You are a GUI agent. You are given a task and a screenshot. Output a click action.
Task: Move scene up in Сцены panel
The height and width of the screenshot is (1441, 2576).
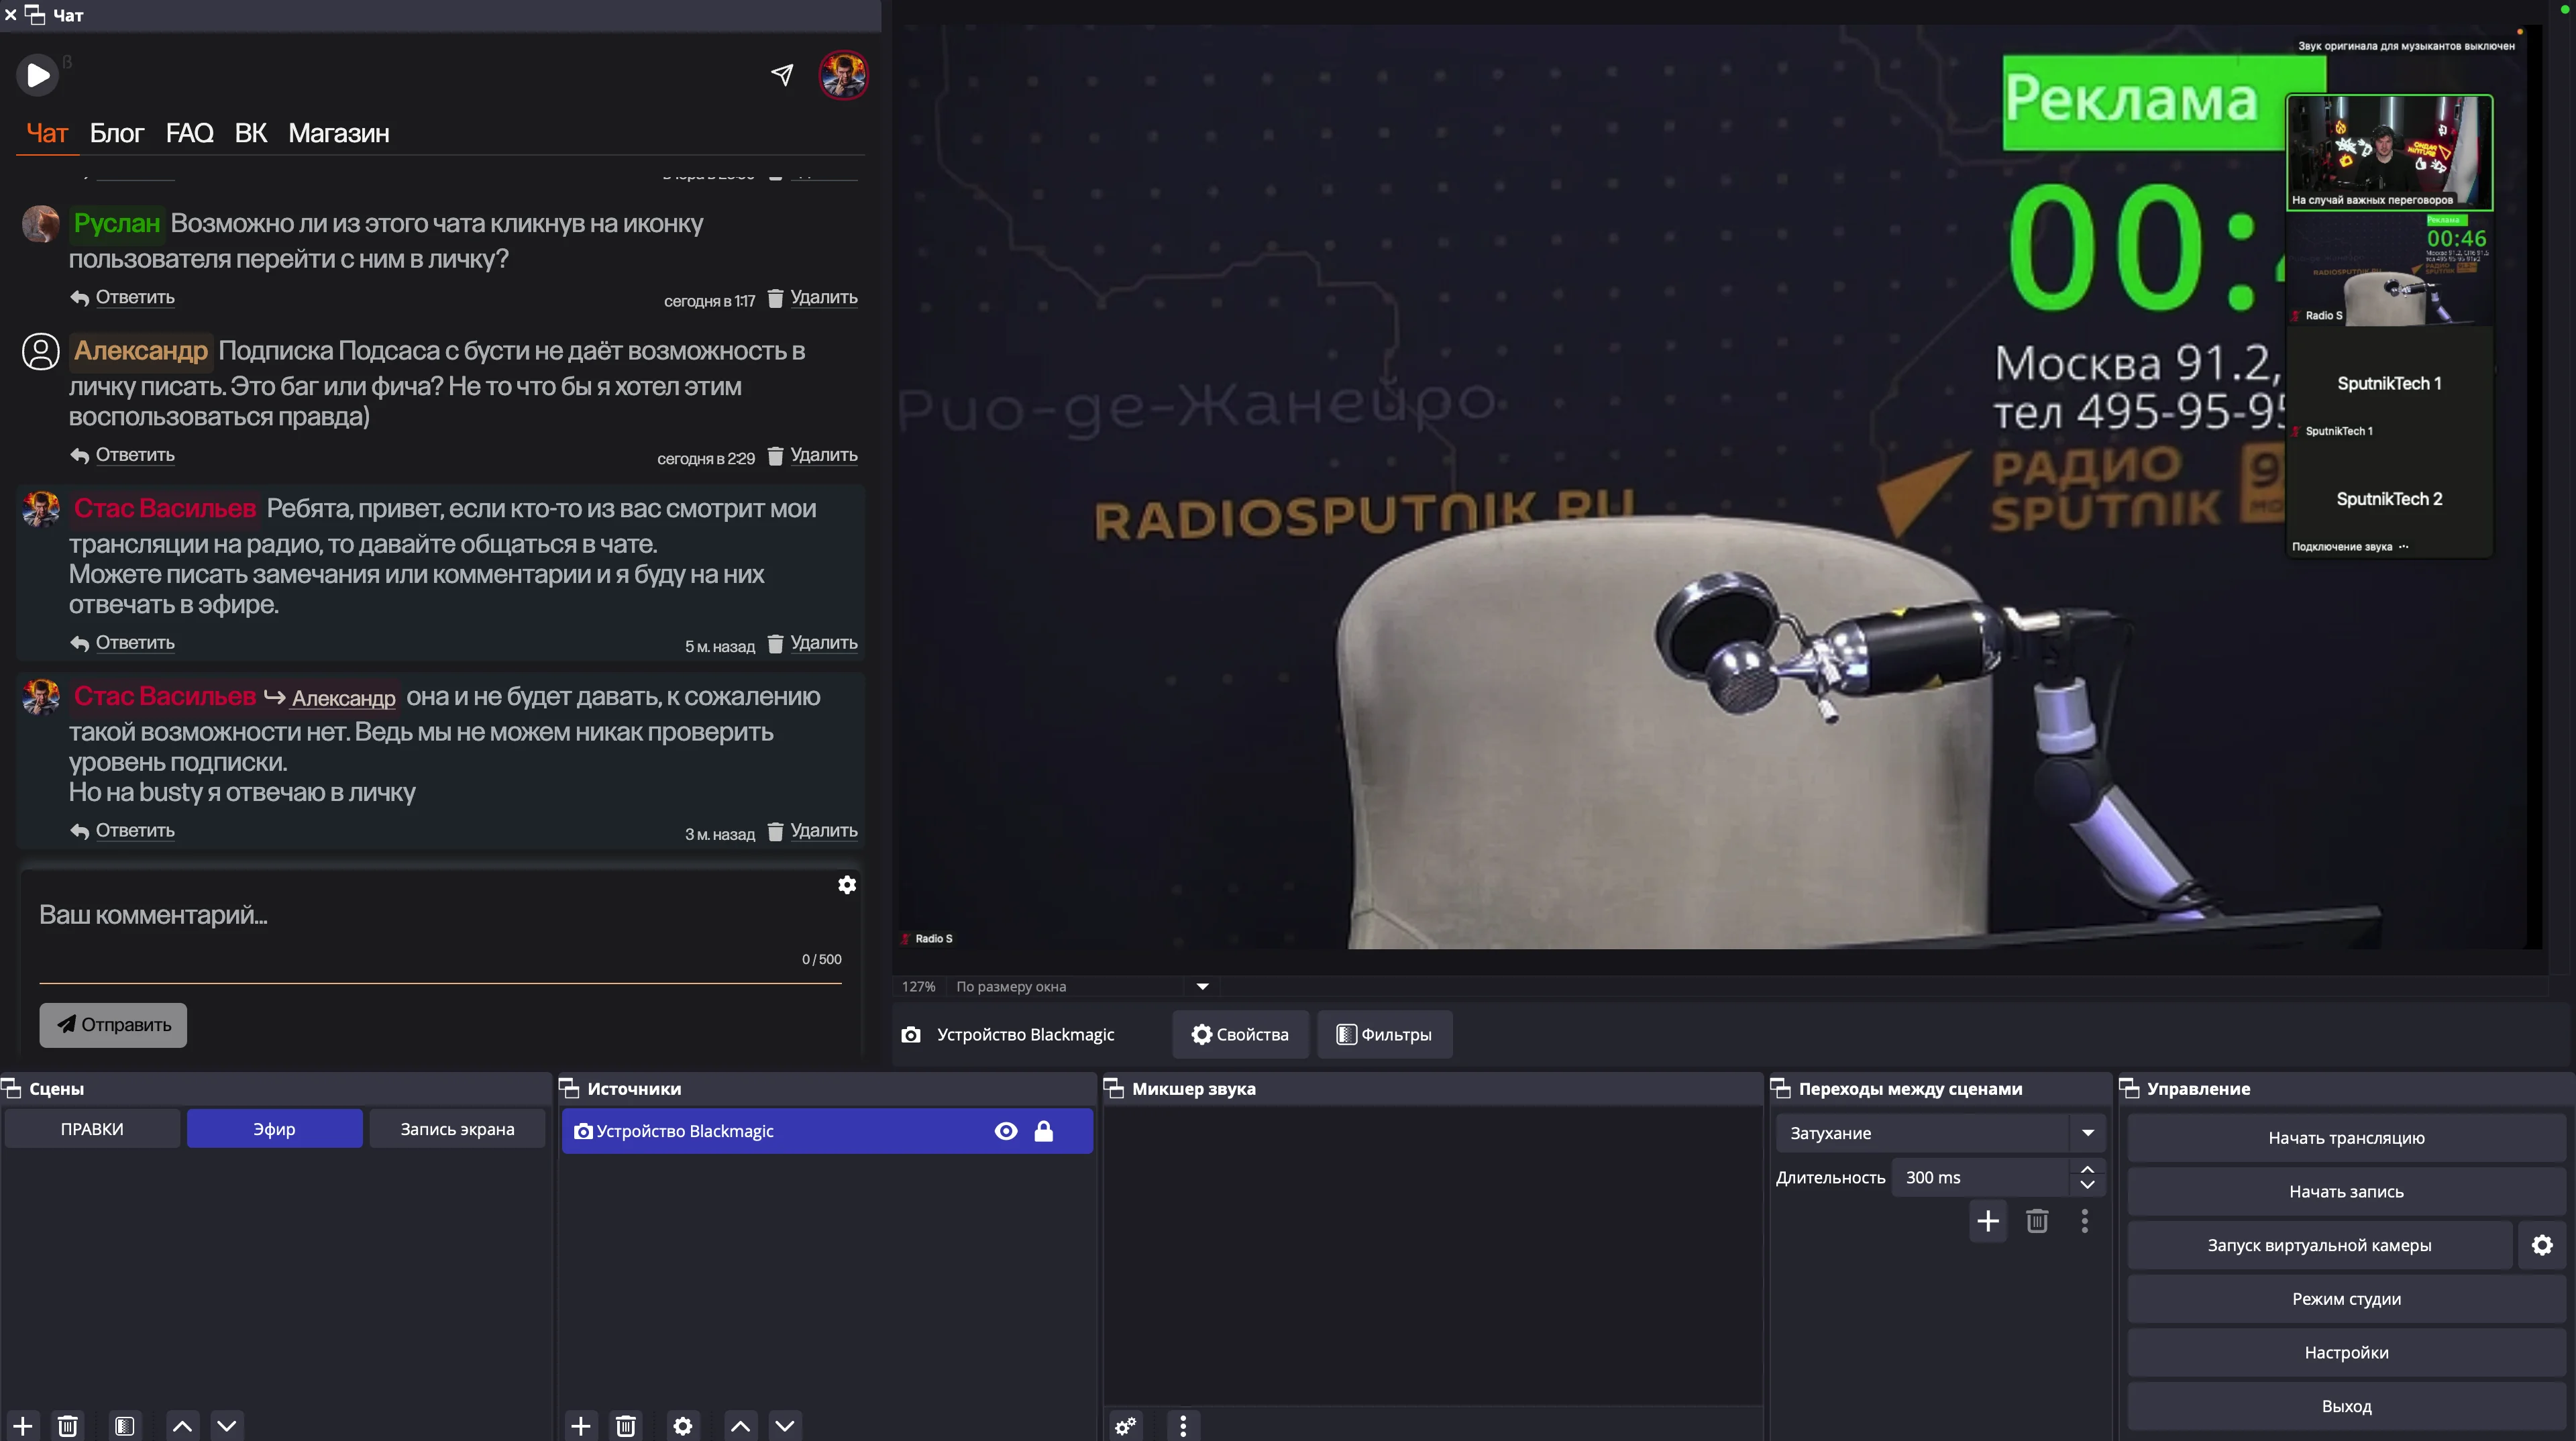(182, 1426)
